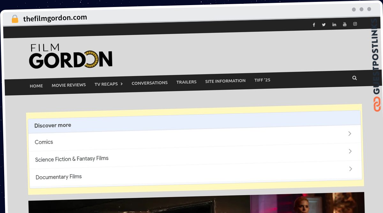Click the featured article image below
383x213 pixels.
tap(197, 203)
